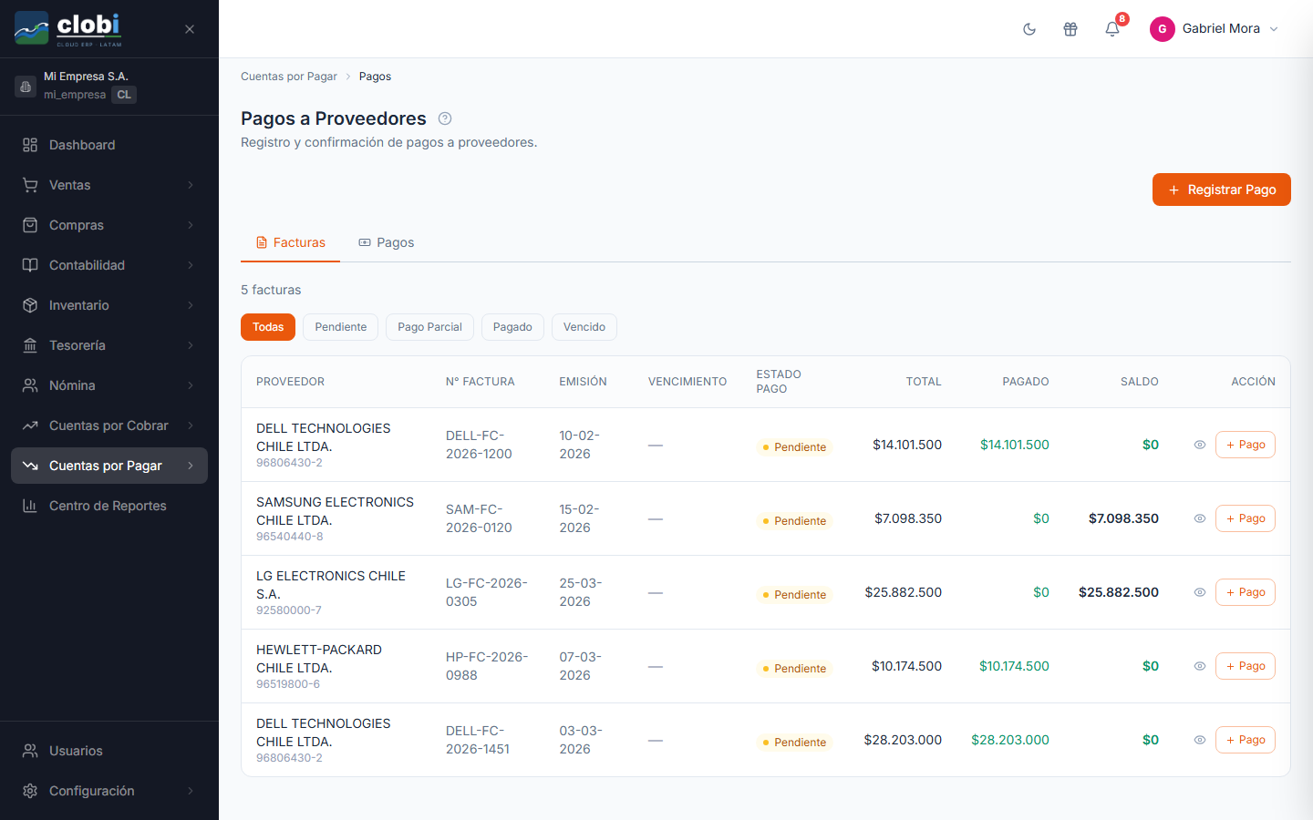View details eye icon for LG Electronics invoice
Screen dimensions: 1313x820
(1200, 592)
